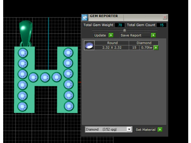
Task: Click the 2.32 X 2.32 size cell
Action: click(x=112, y=48)
